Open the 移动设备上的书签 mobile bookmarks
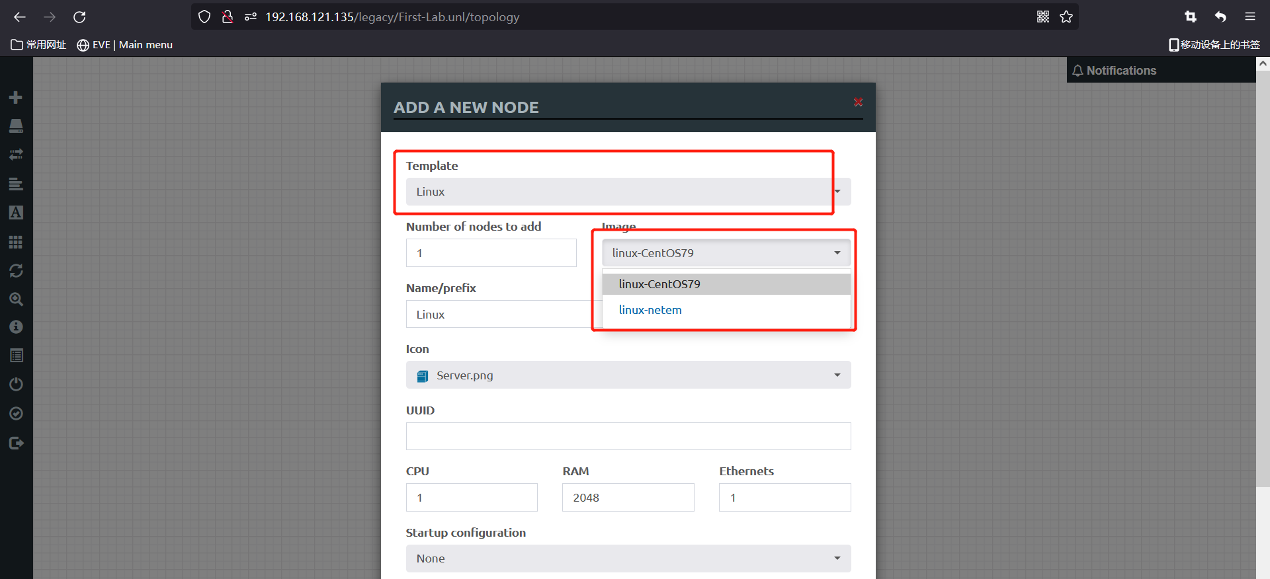 (x=1214, y=45)
